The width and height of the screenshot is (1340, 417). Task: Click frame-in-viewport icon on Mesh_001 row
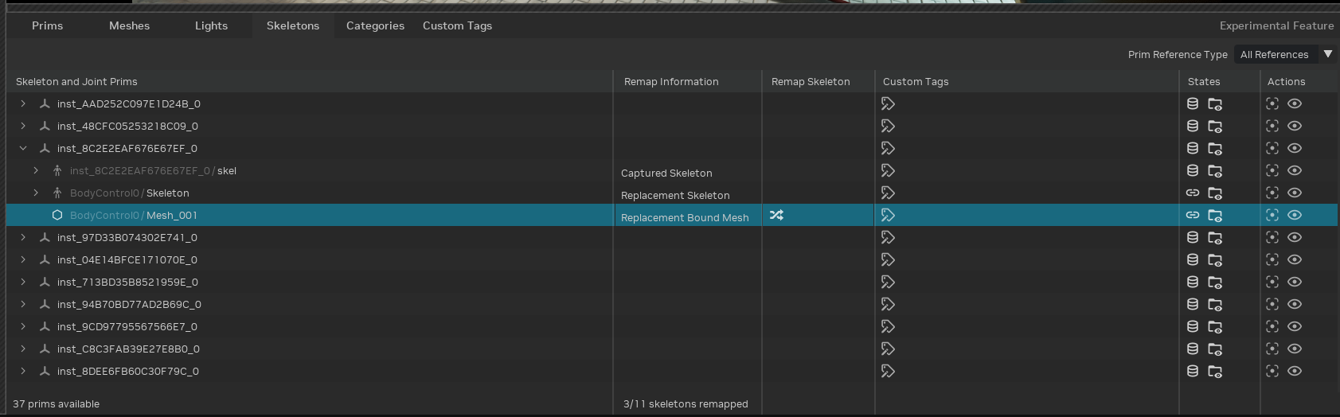click(x=1272, y=215)
